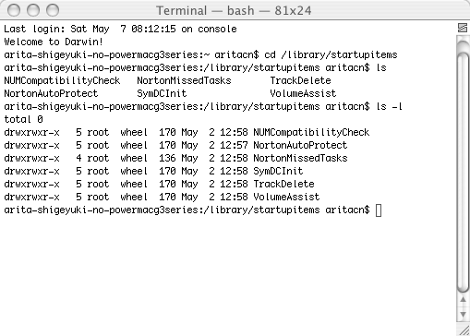Viewport: 470px width, 336px height.
Task: Click the window resize grip corner
Action: click(x=464, y=330)
